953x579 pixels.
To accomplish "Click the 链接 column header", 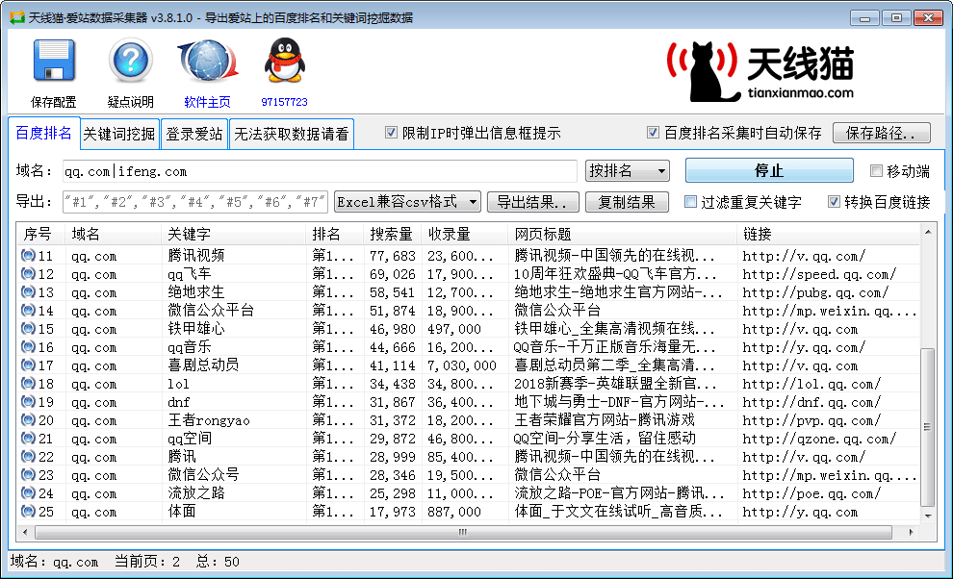I will click(x=829, y=234).
